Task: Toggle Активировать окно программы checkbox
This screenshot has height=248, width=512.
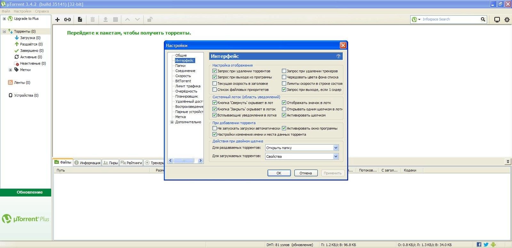Action: point(284,128)
